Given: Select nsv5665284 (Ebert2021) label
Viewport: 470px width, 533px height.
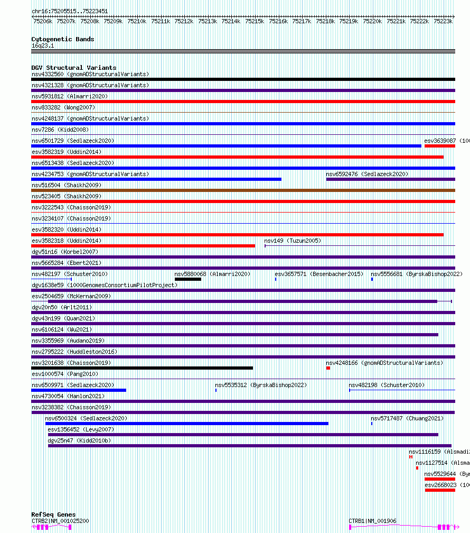Looking at the screenshot, I should [x=67, y=263].
